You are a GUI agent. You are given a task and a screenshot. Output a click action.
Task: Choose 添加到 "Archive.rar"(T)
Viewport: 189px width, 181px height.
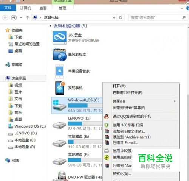[x=132, y=137]
